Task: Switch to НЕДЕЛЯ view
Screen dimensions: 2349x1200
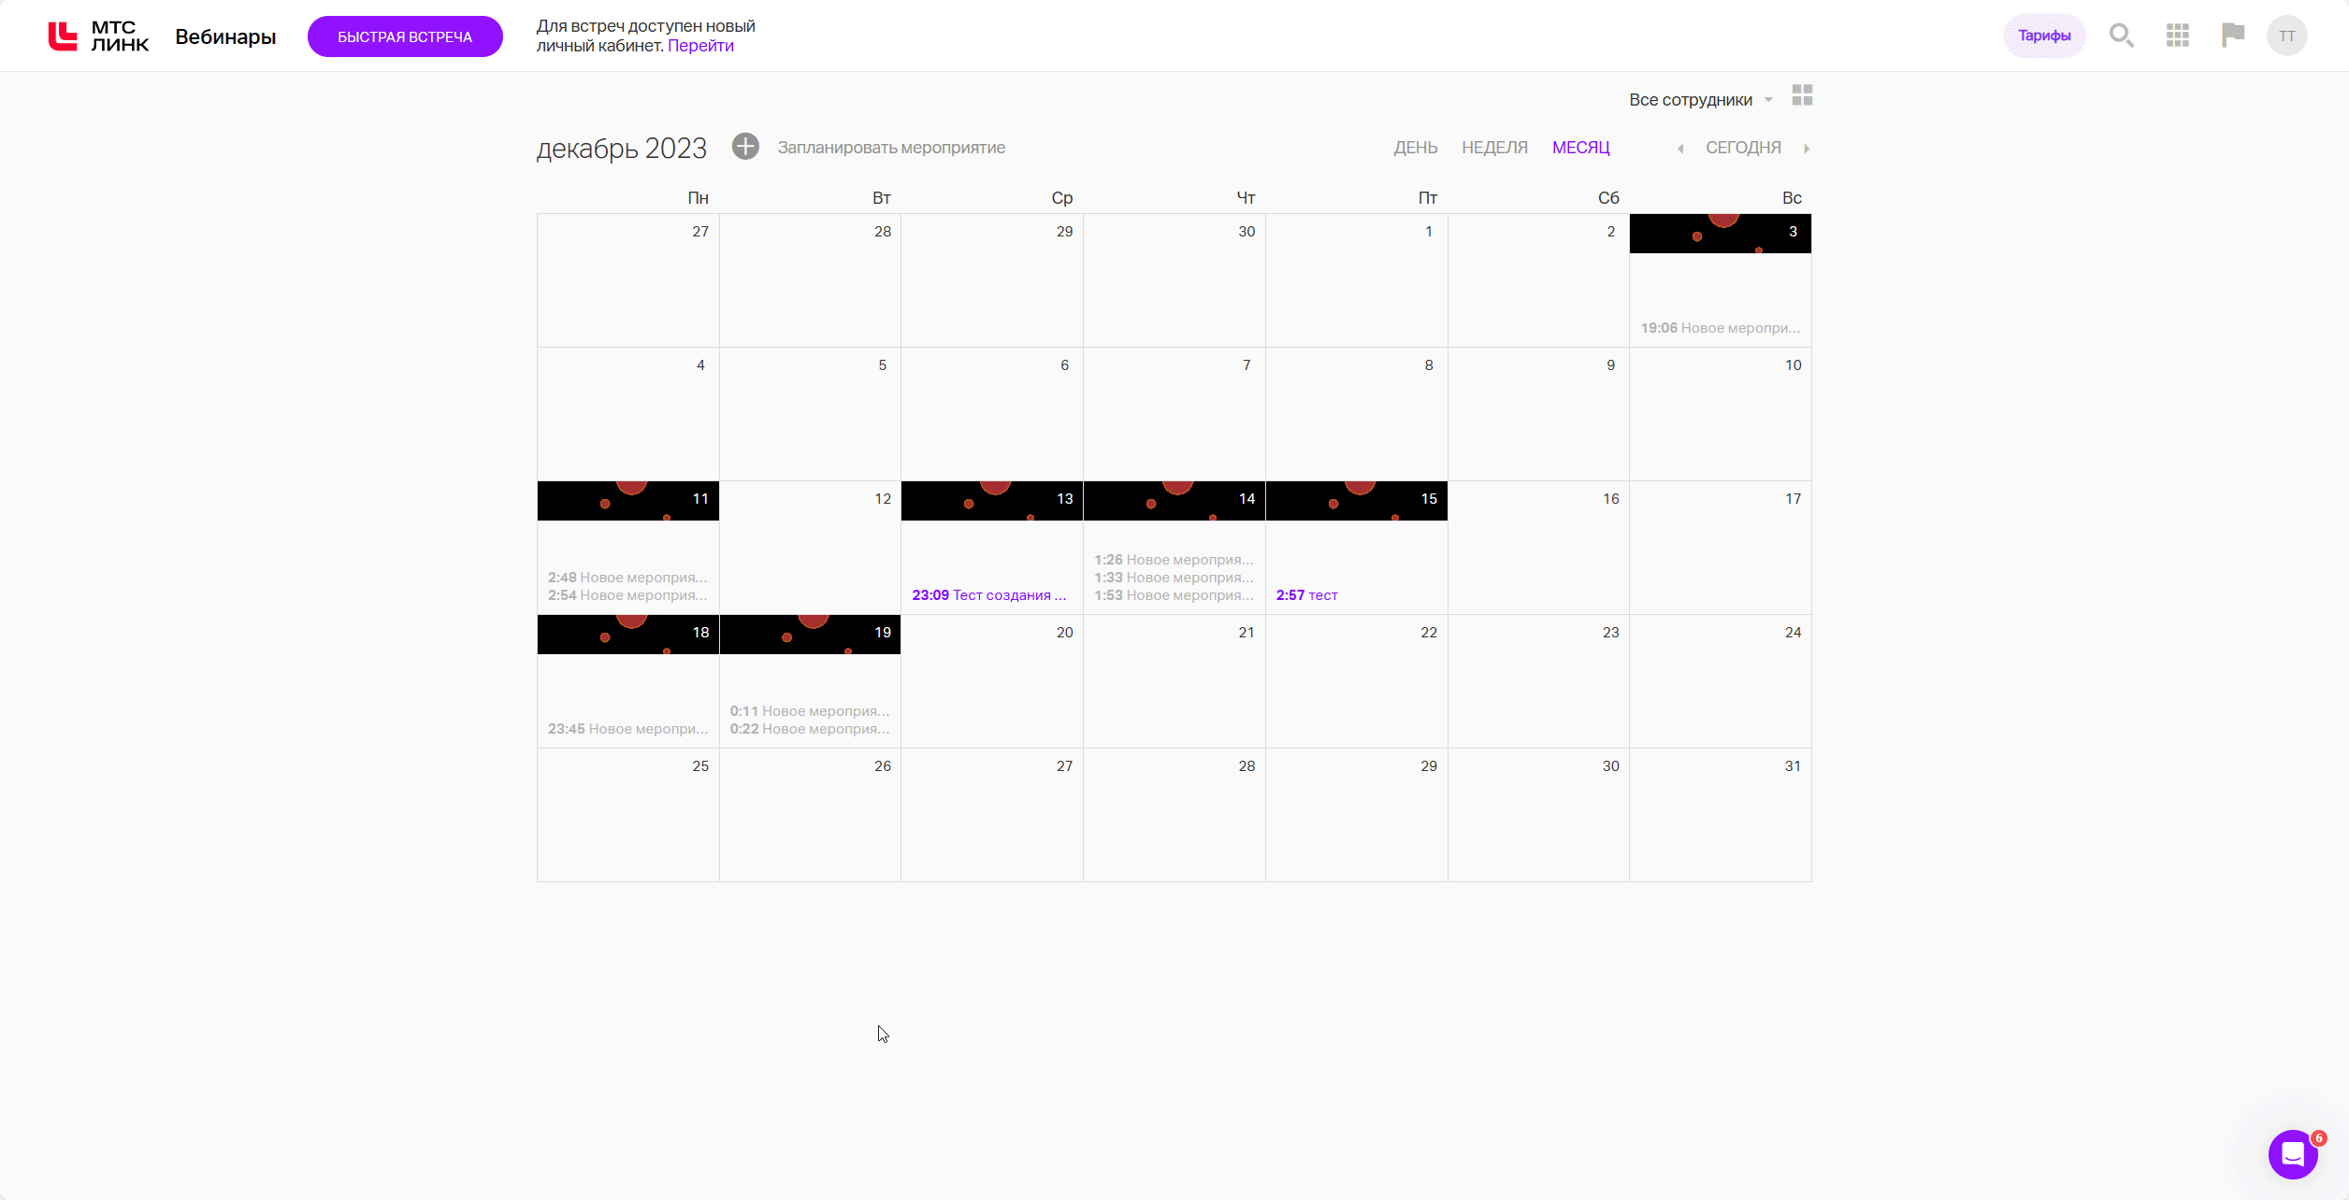Action: 1494,148
